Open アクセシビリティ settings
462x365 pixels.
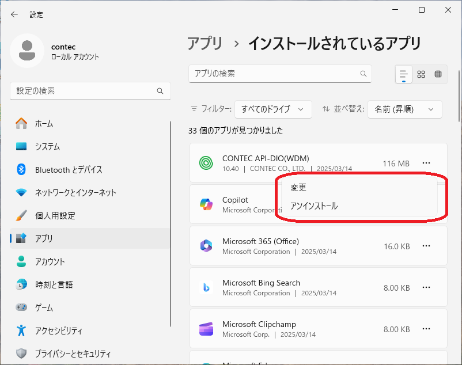click(x=90, y=330)
